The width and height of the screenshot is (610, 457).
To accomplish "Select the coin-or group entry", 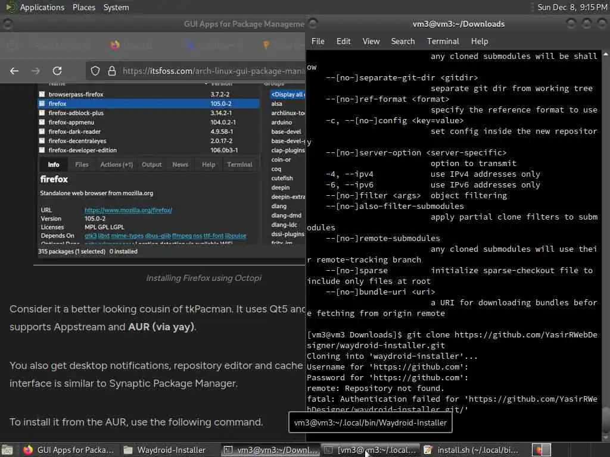I will click(x=281, y=159).
